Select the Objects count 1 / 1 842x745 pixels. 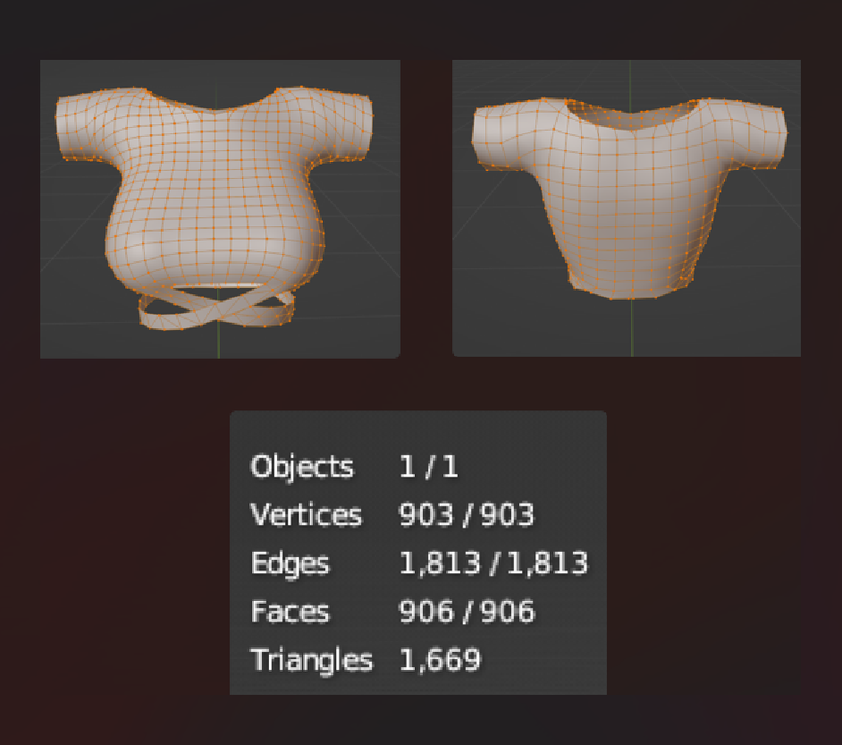point(428,466)
